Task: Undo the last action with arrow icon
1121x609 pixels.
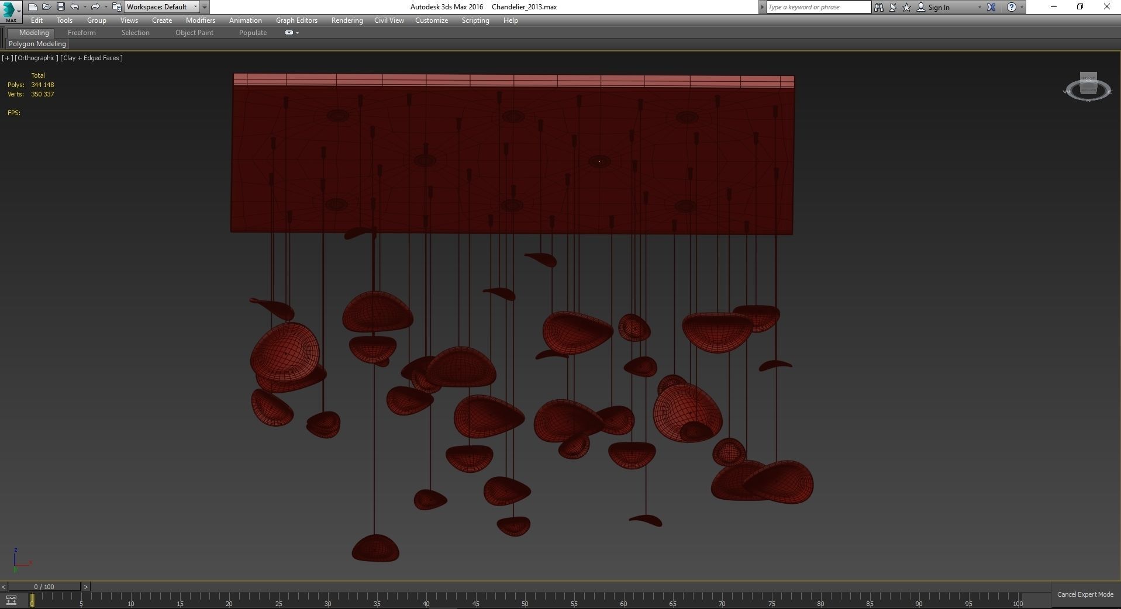Action: tap(74, 7)
